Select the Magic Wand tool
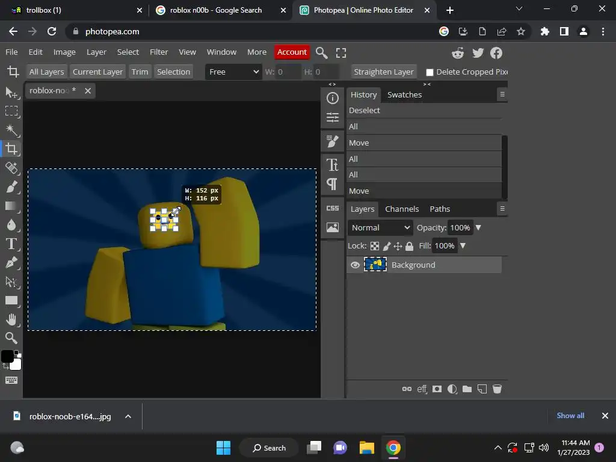Image resolution: width=616 pixels, height=462 pixels. click(11, 130)
